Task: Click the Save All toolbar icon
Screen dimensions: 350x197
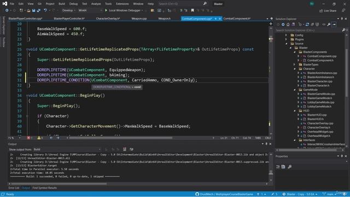Action: (x=38, y=10)
